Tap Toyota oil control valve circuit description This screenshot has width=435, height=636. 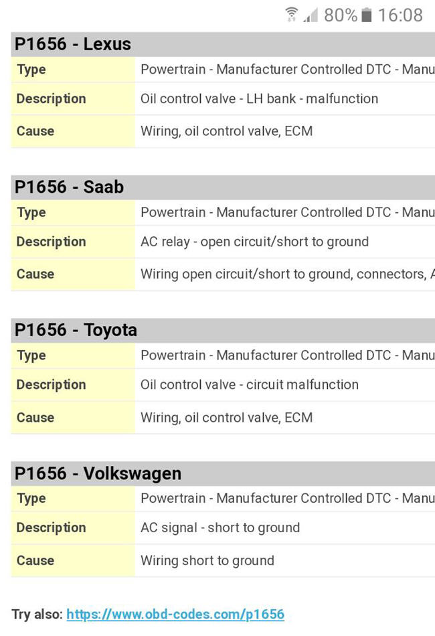(x=249, y=385)
